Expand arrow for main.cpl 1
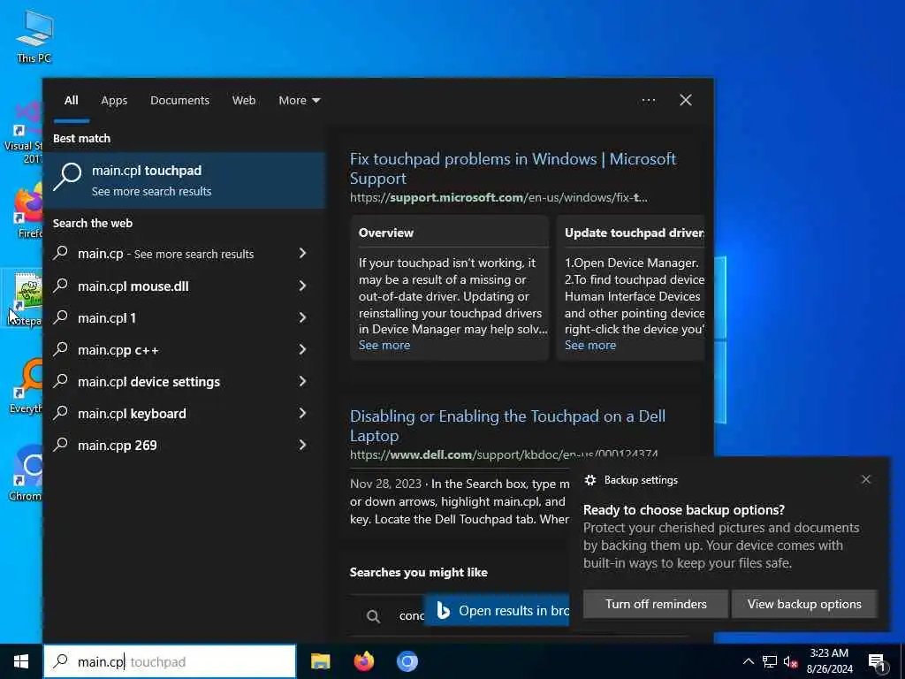This screenshot has height=679, width=905. [302, 317]
